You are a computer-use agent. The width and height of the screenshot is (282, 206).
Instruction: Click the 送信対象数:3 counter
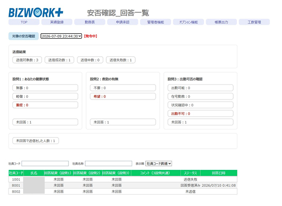[x=27, y=60]
